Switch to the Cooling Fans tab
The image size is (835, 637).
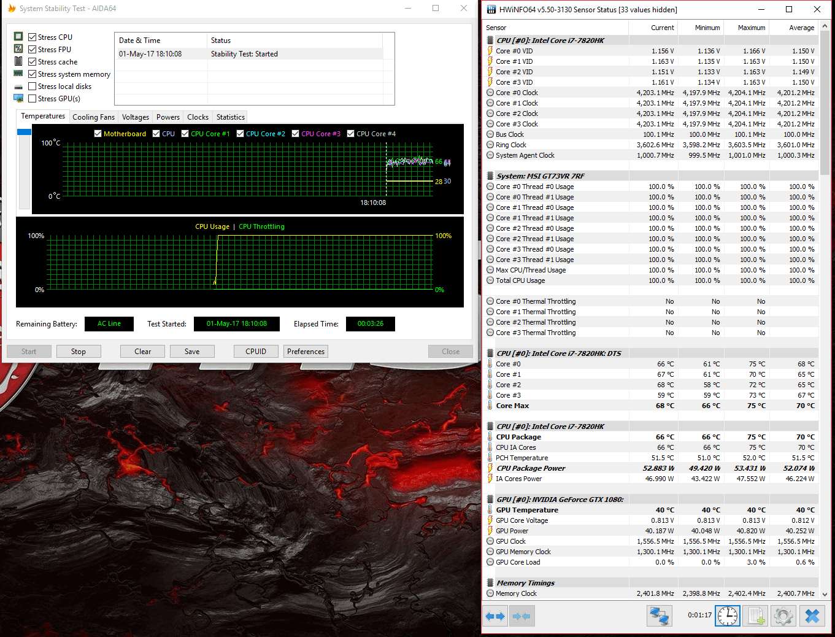click(93, 117)
